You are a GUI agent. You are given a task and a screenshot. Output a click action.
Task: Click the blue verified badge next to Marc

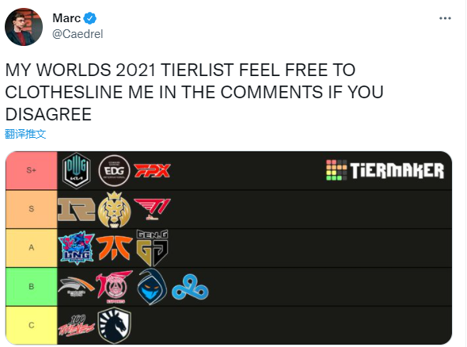(89, 18)
